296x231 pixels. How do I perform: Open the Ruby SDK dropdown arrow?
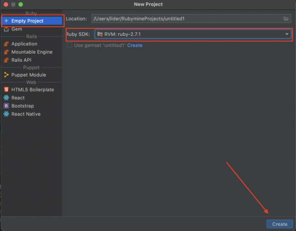287,34
